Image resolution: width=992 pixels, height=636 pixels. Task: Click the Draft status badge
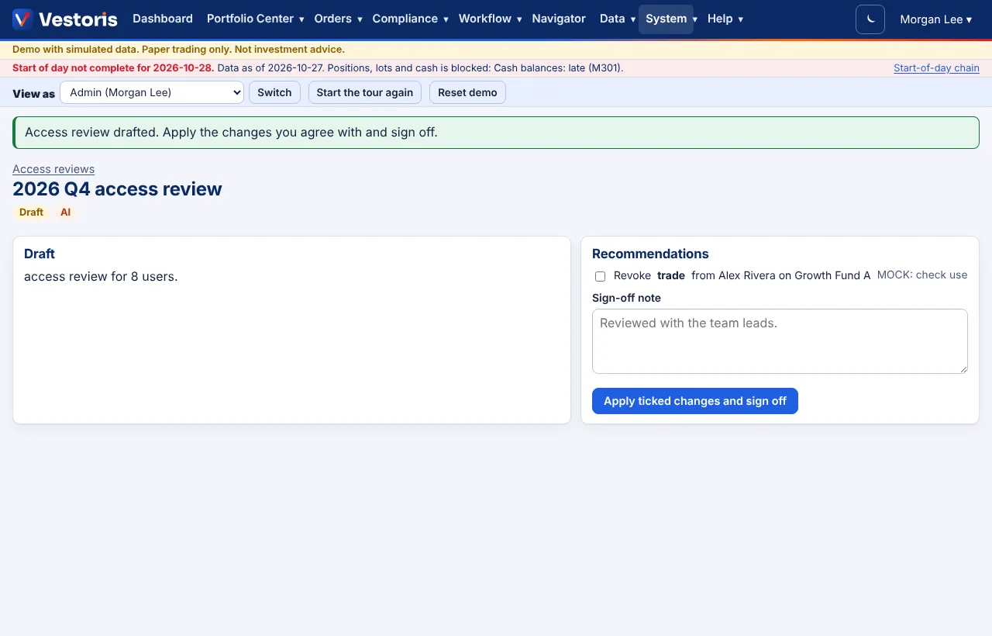[31, 213]
